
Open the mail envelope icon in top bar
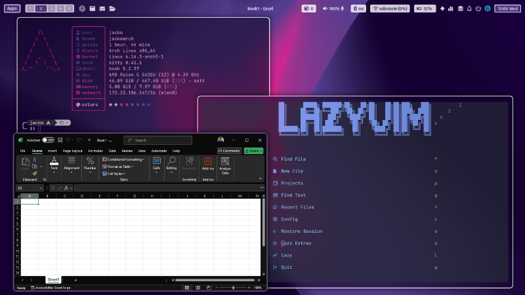point(102,9)
